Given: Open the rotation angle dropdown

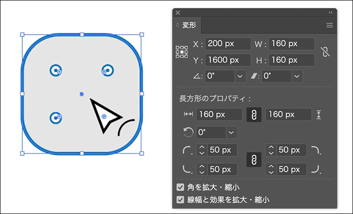Looking at the screenshot, I should [x=239, y=76].
